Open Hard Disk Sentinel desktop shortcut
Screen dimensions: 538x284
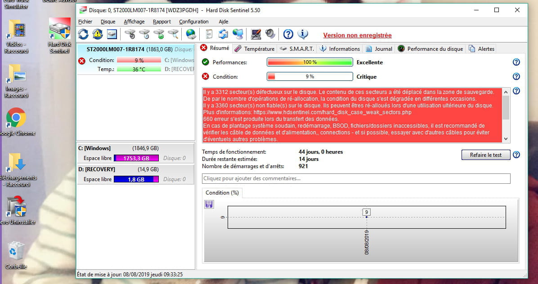(x=60, y=36)
